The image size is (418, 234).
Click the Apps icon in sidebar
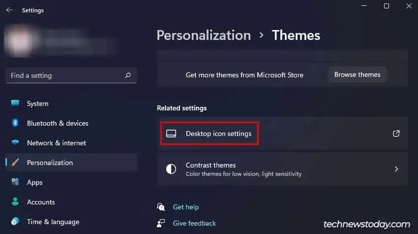(x=15, y=182)
